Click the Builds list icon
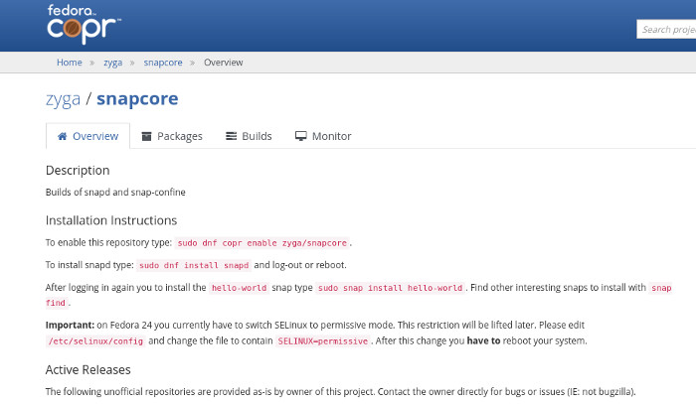The width and height of the screenshot is (696, 404). pos(232,136)
